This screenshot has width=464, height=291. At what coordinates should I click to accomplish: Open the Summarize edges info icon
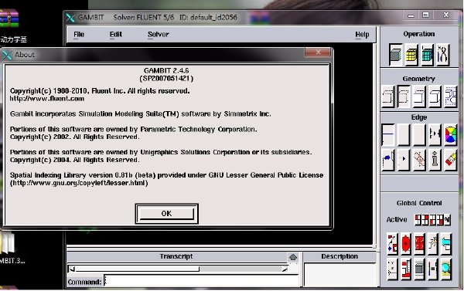pos(435,160)
